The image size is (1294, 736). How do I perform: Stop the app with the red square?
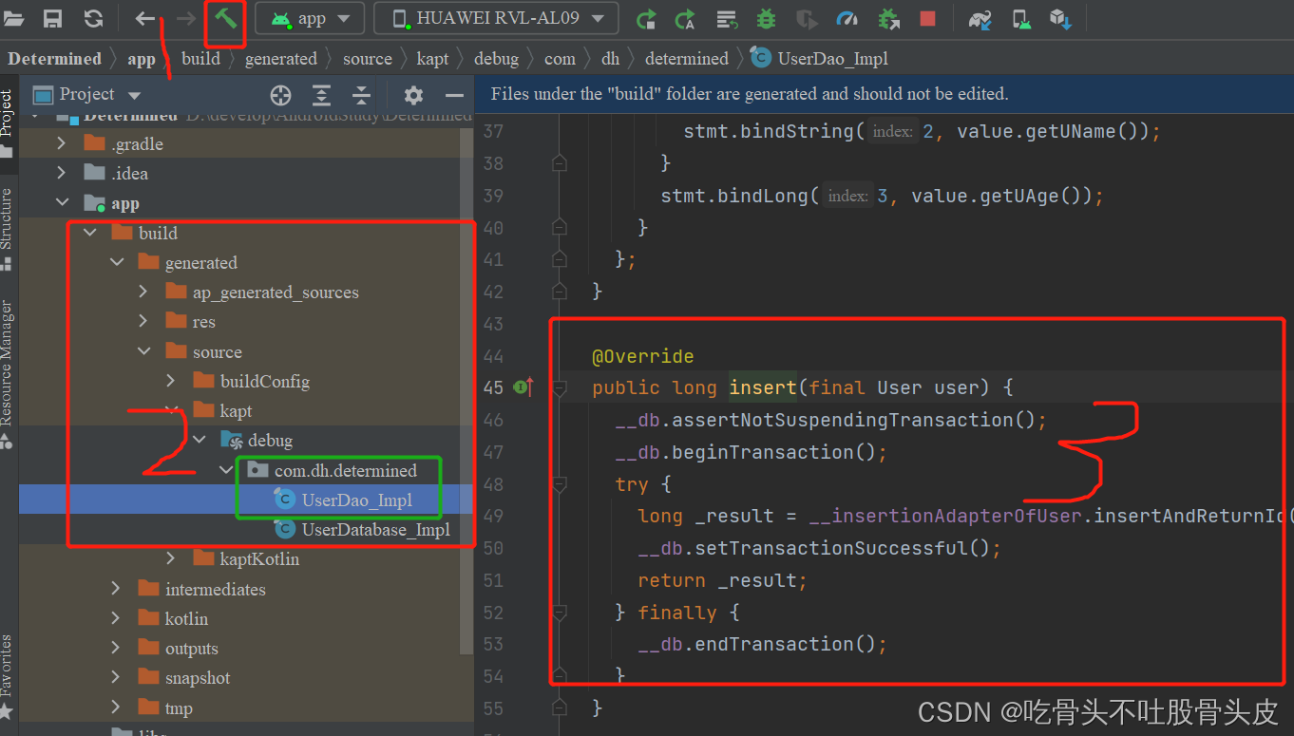(928, 18)
